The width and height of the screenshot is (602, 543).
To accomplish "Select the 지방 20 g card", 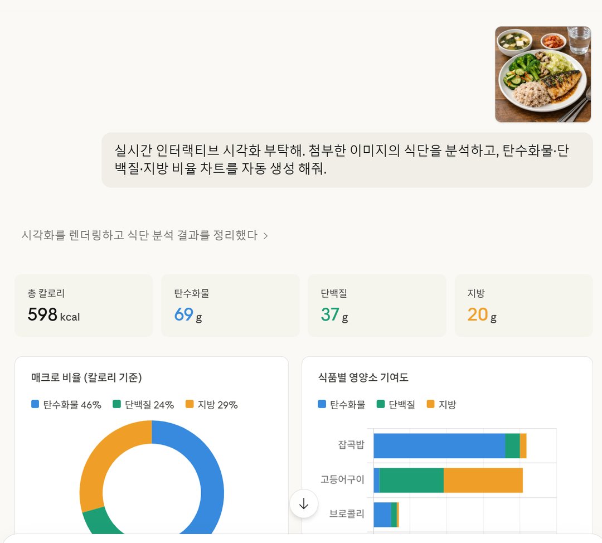I will point(523,306).
